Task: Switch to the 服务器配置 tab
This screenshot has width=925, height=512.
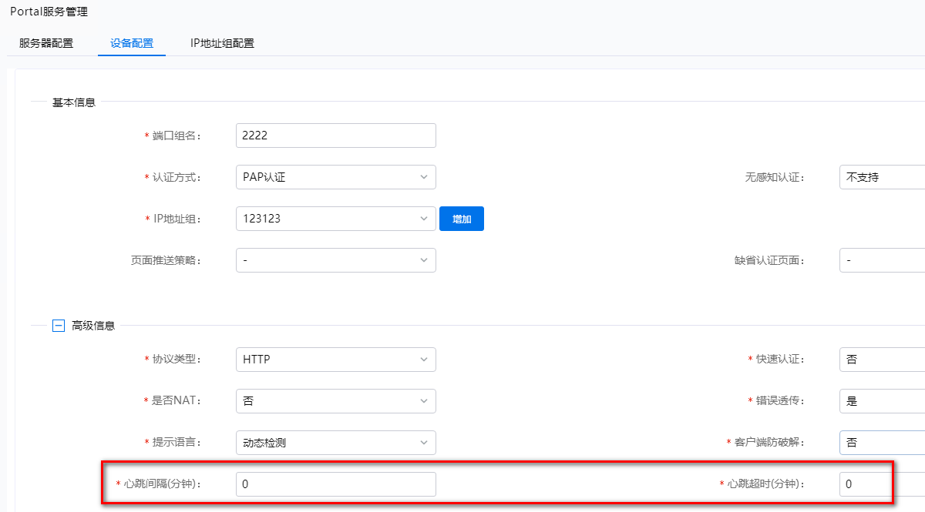Action: point(46,43)
